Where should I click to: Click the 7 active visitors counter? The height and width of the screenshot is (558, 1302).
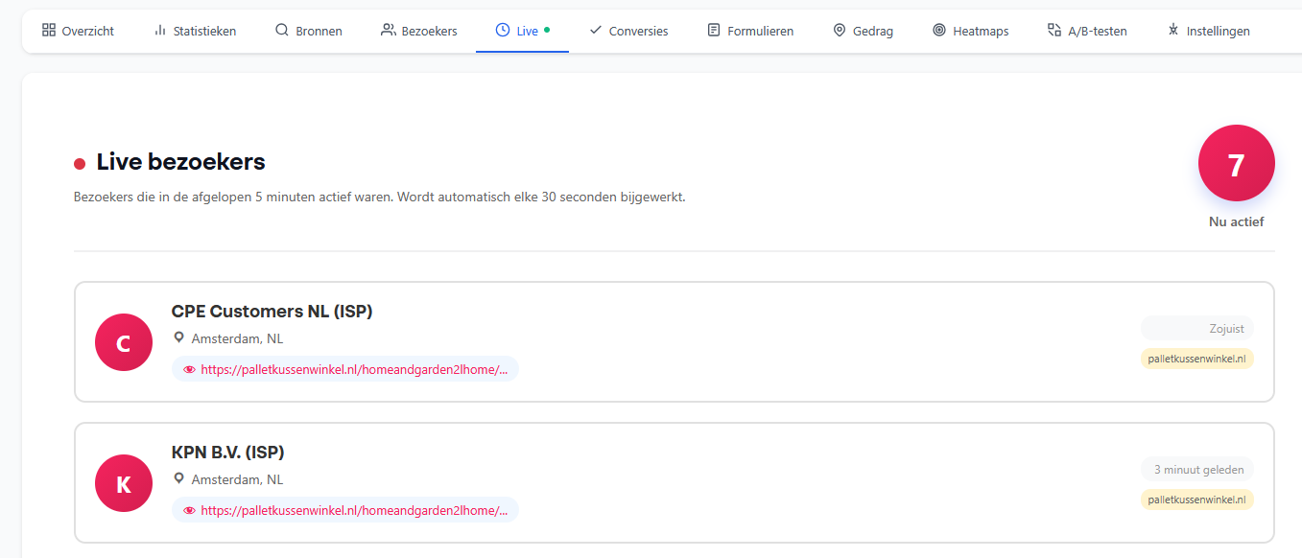pos(1236,164)
